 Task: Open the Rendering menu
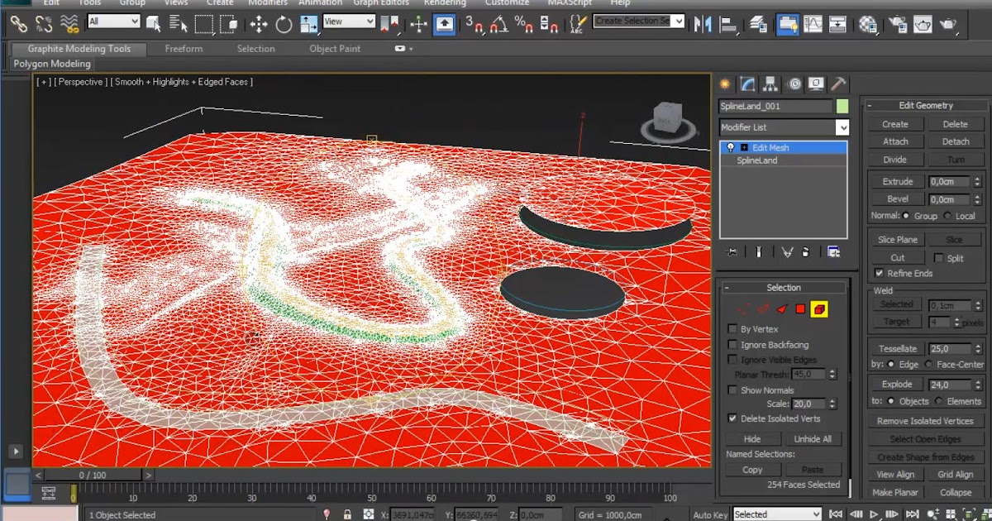[445, 3]
